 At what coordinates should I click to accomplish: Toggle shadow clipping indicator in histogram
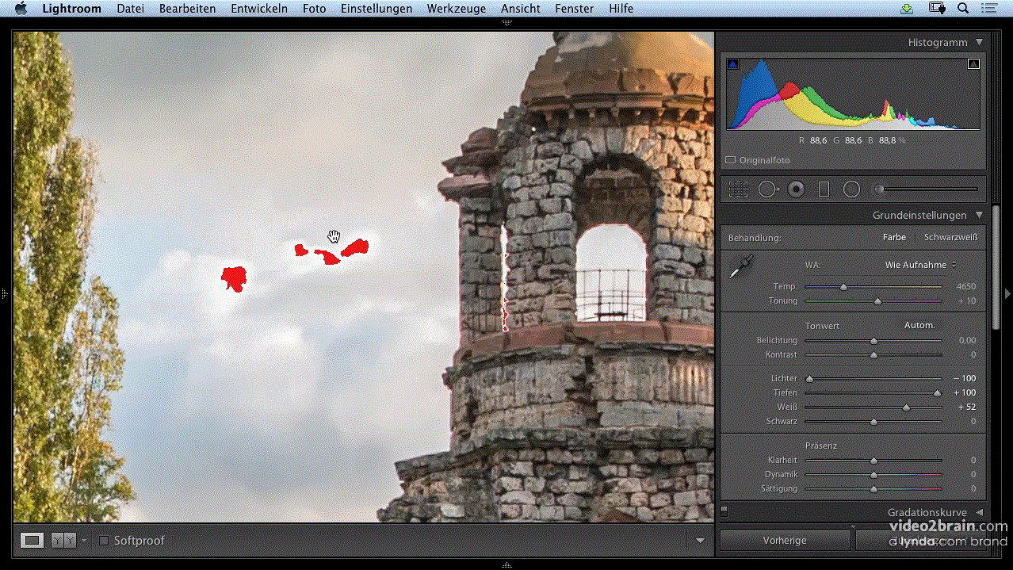[732, 64]
